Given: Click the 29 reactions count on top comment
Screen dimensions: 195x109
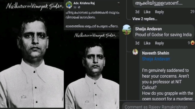Looking at the screenshot, I should coord(192,12).
